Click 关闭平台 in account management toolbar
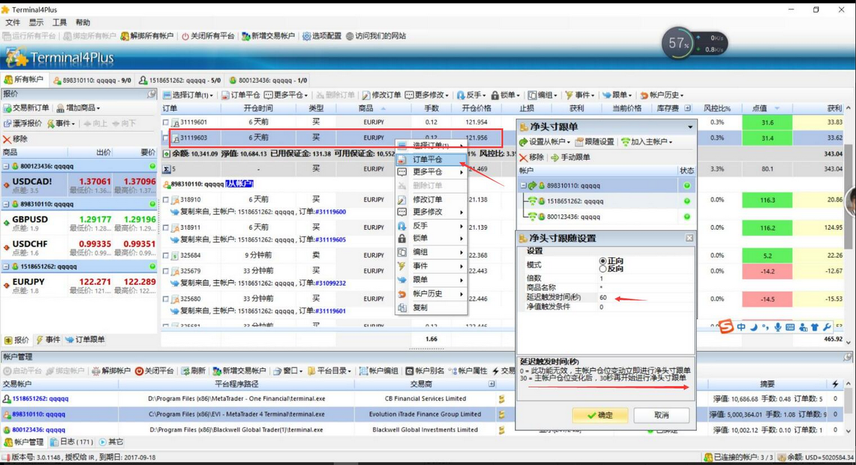 (155, 371)
